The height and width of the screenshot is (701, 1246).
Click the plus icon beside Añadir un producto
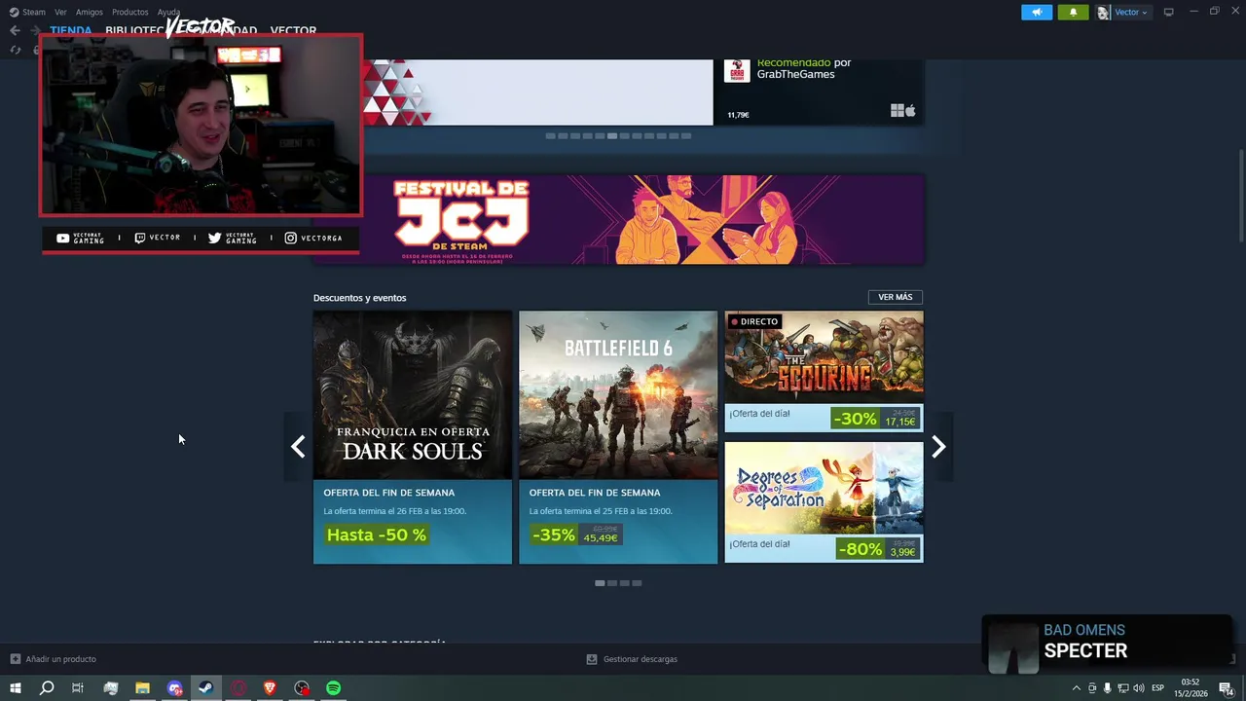[15, 659]
